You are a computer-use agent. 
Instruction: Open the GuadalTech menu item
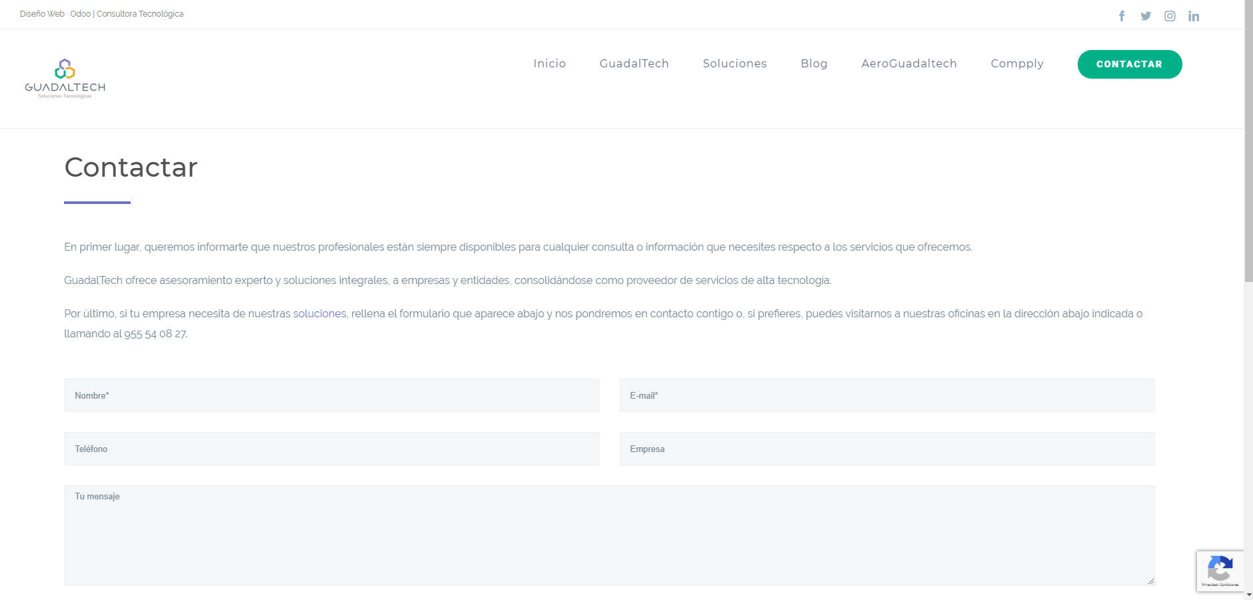[x=634, y=63]
